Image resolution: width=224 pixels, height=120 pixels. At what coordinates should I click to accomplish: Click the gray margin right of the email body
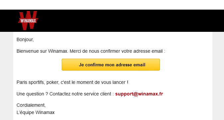(x=218, y=76)
